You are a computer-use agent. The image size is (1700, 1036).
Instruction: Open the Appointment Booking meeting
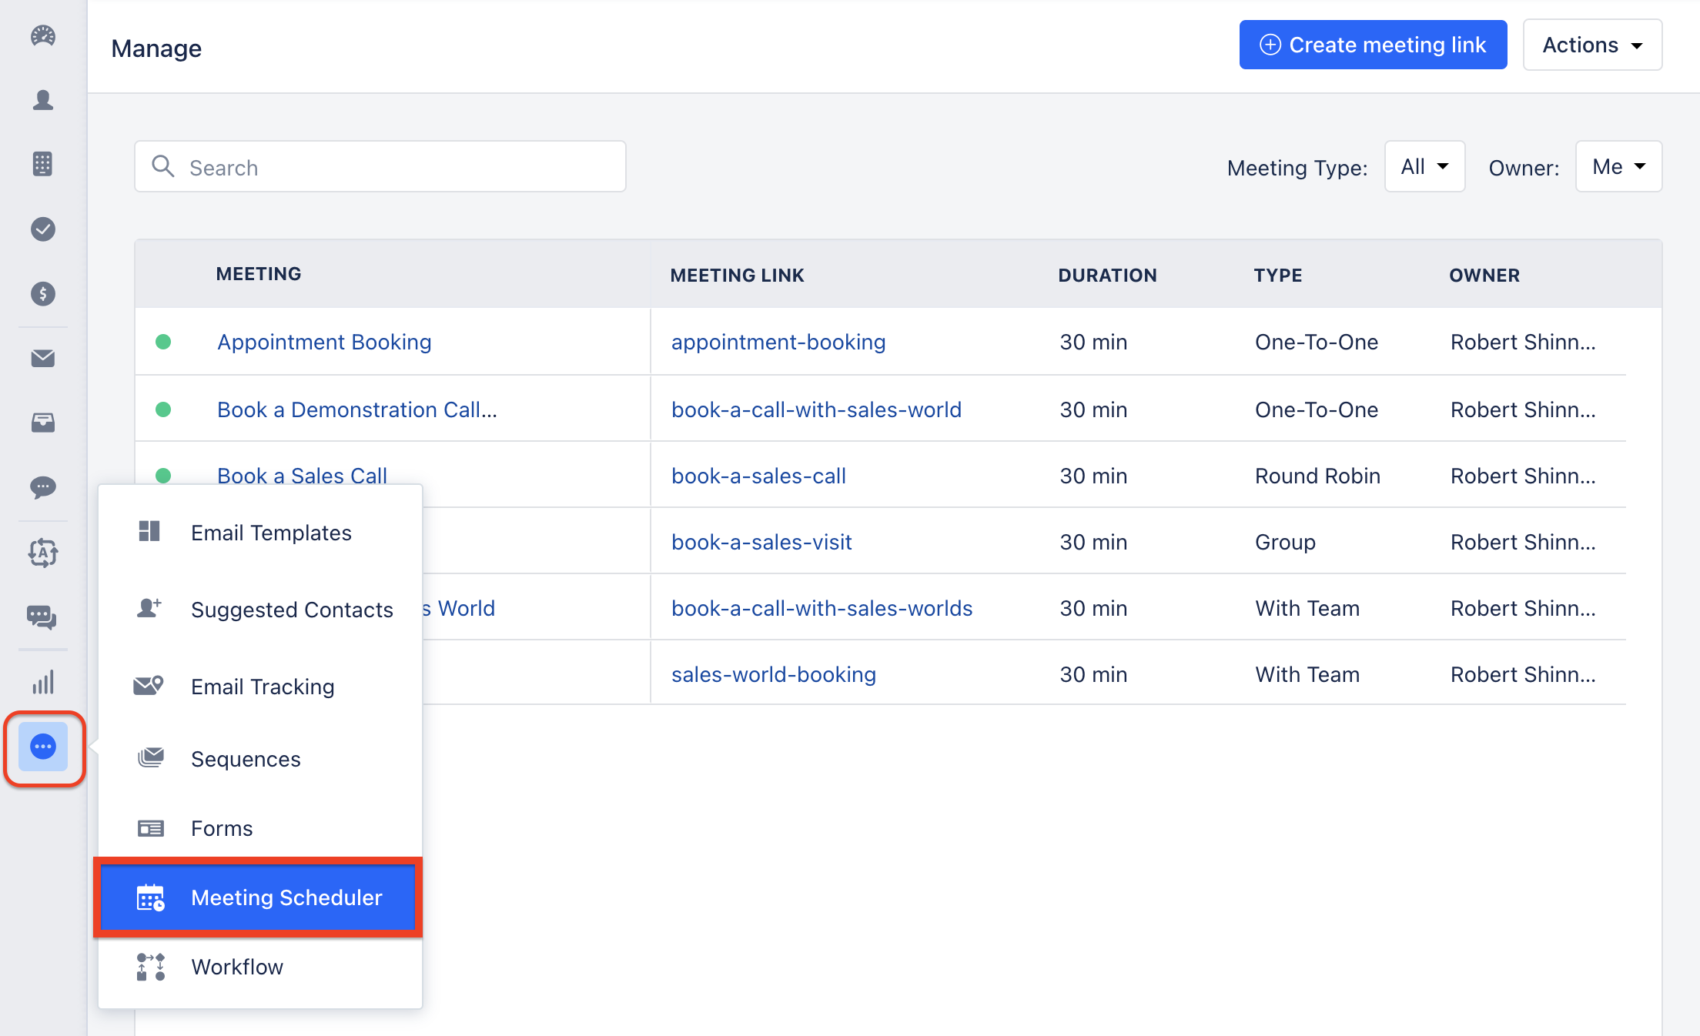(324, 342)
